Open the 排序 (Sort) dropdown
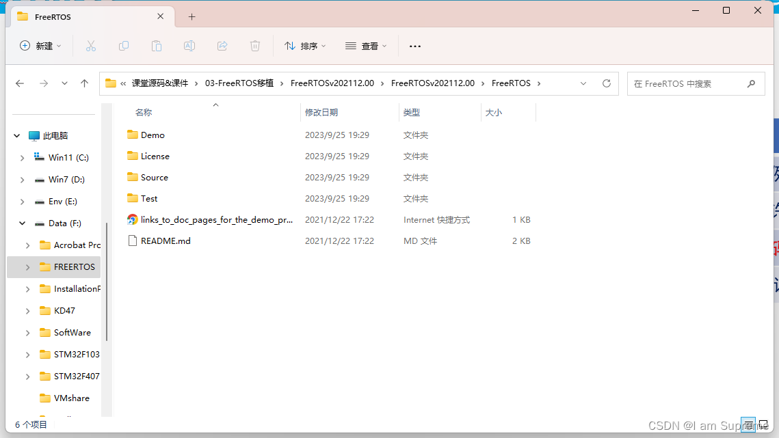The height and width of the screenshot is (438, 779). 305,46
